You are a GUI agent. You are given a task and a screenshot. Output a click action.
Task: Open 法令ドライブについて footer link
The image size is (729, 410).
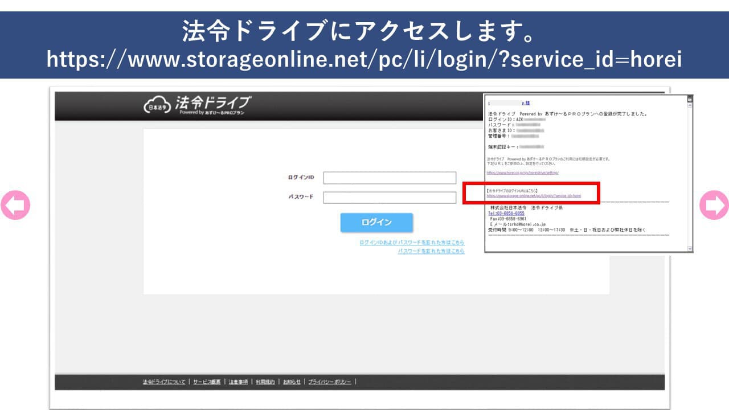[164, 382]
